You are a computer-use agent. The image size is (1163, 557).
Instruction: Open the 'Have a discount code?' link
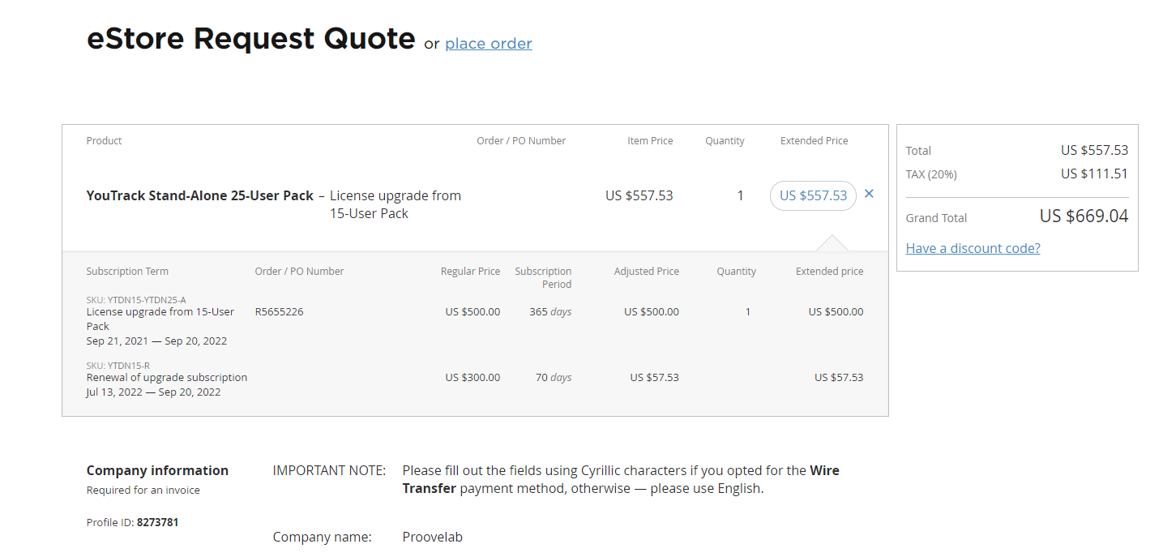[973, 248]
